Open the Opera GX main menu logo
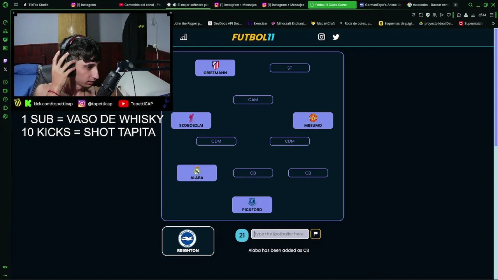This screenshot has width=498, height=280. click(x=5, y=5)
